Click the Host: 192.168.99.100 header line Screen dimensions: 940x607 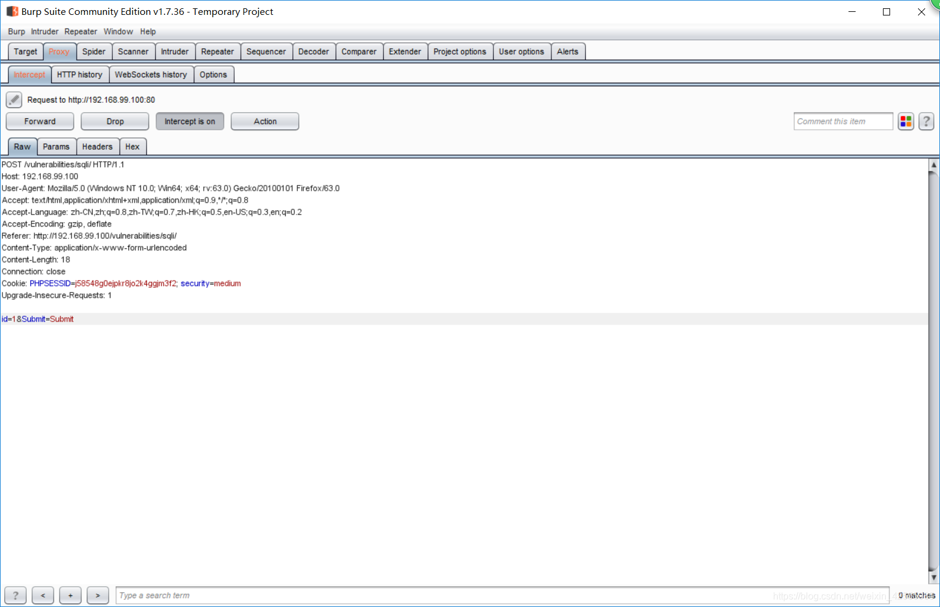(40, 177)
